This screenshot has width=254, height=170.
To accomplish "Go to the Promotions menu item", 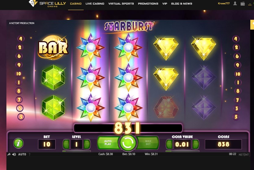I will coord(148,4).
